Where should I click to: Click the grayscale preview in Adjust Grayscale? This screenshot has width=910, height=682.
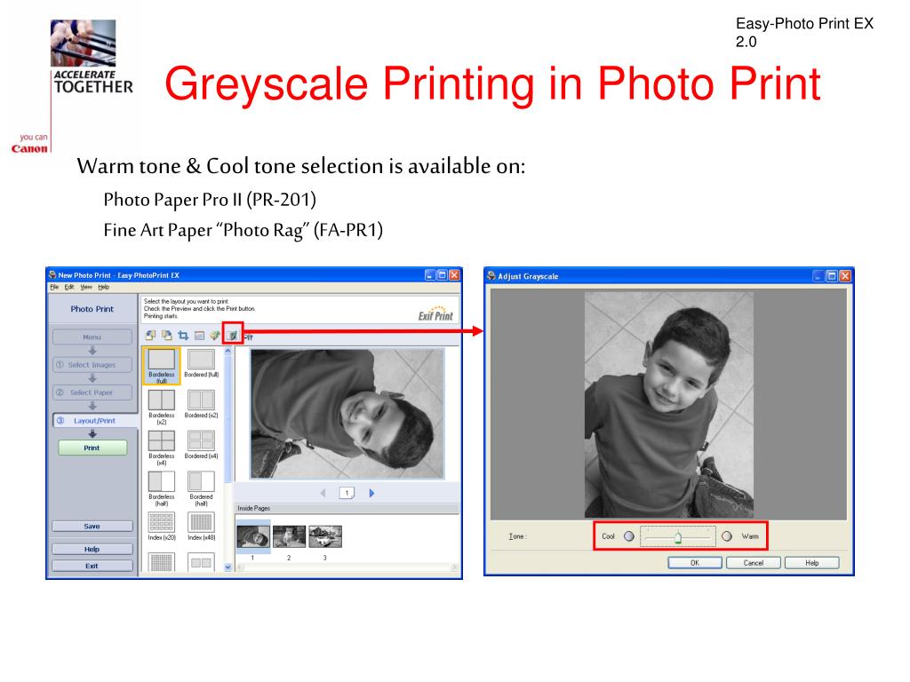[668, 404]
